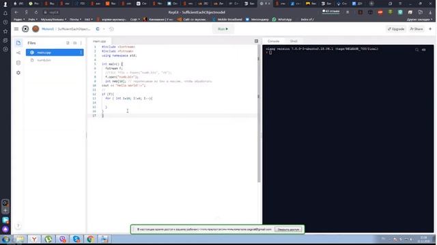This screenshot has height=245, width=437.
Task: Open bookmarks star in browser side panel
Action: (5, 31)
